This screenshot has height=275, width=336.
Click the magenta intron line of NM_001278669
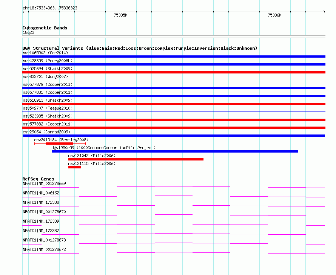click(x=174, y=187)
